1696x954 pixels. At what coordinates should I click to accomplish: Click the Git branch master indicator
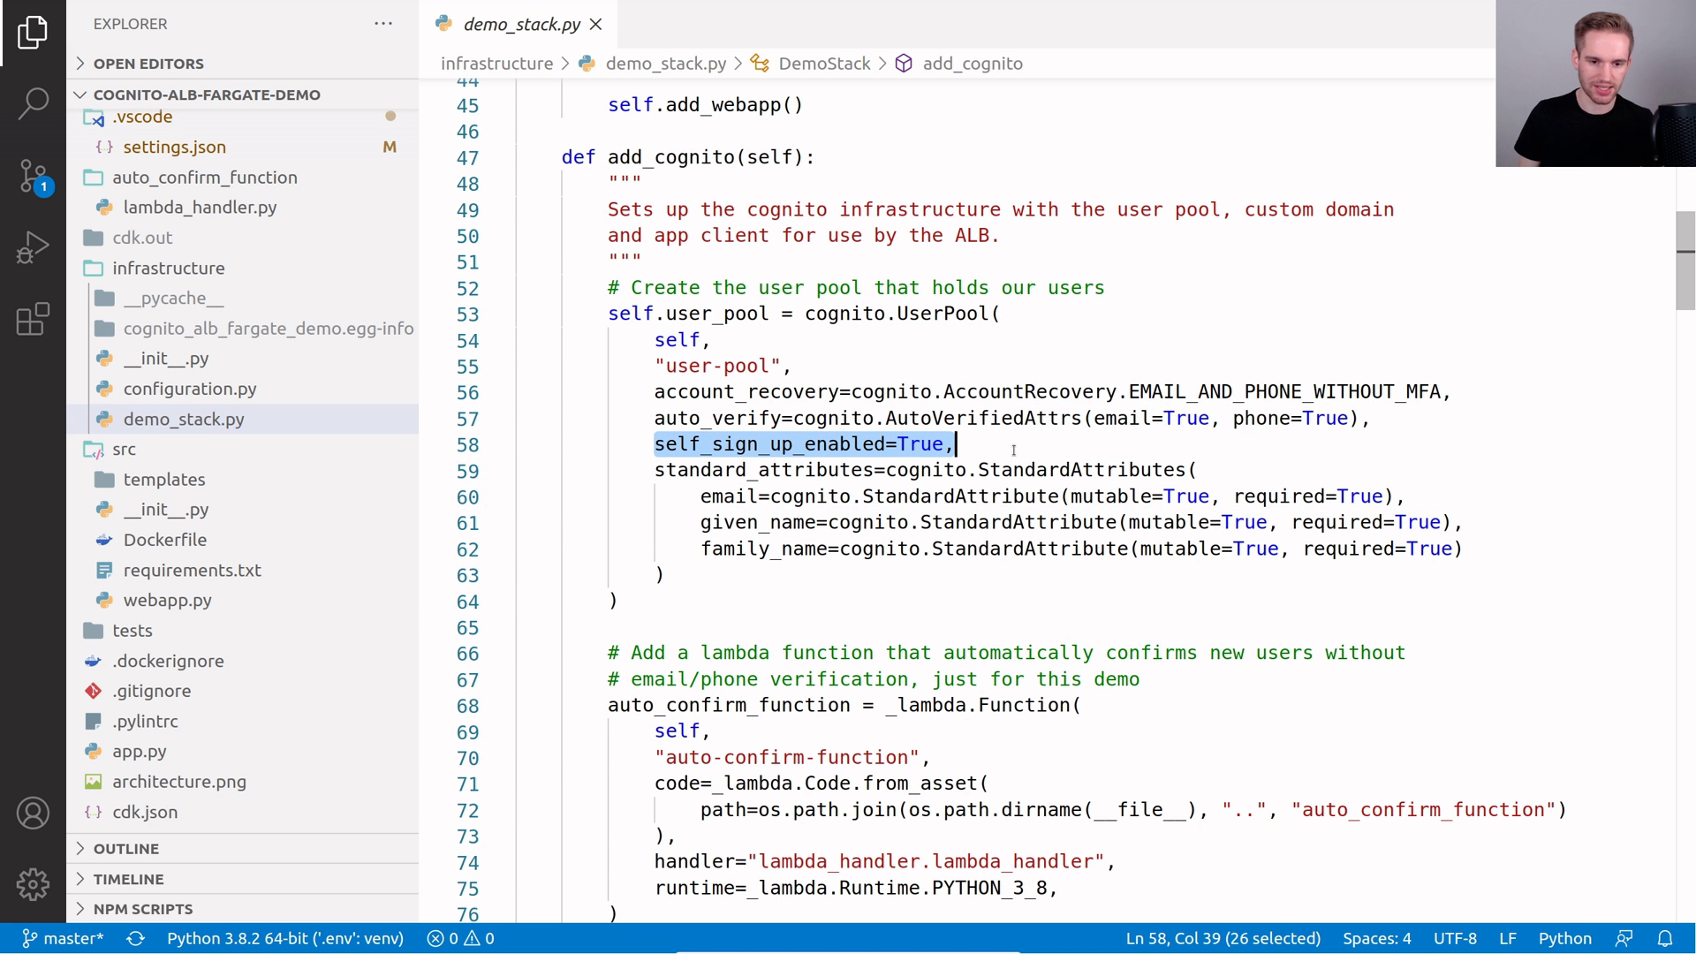click(x=64, y=938)
